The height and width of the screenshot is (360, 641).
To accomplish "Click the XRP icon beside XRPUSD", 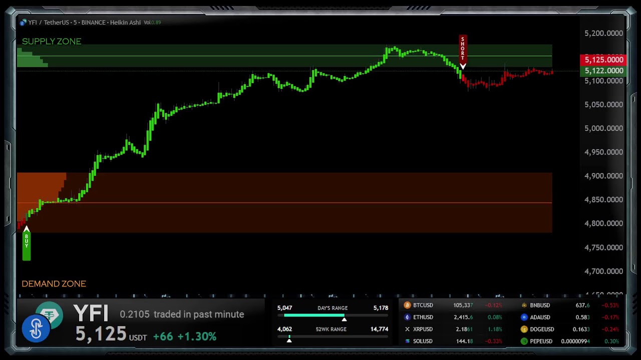I will click(x=407, y=329).
